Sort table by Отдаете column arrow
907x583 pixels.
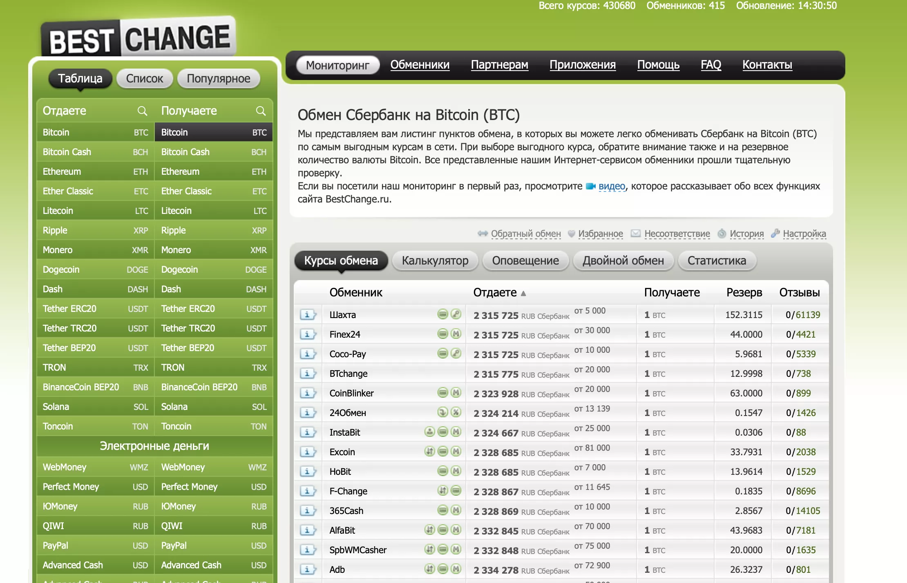(x=523, y=293)
